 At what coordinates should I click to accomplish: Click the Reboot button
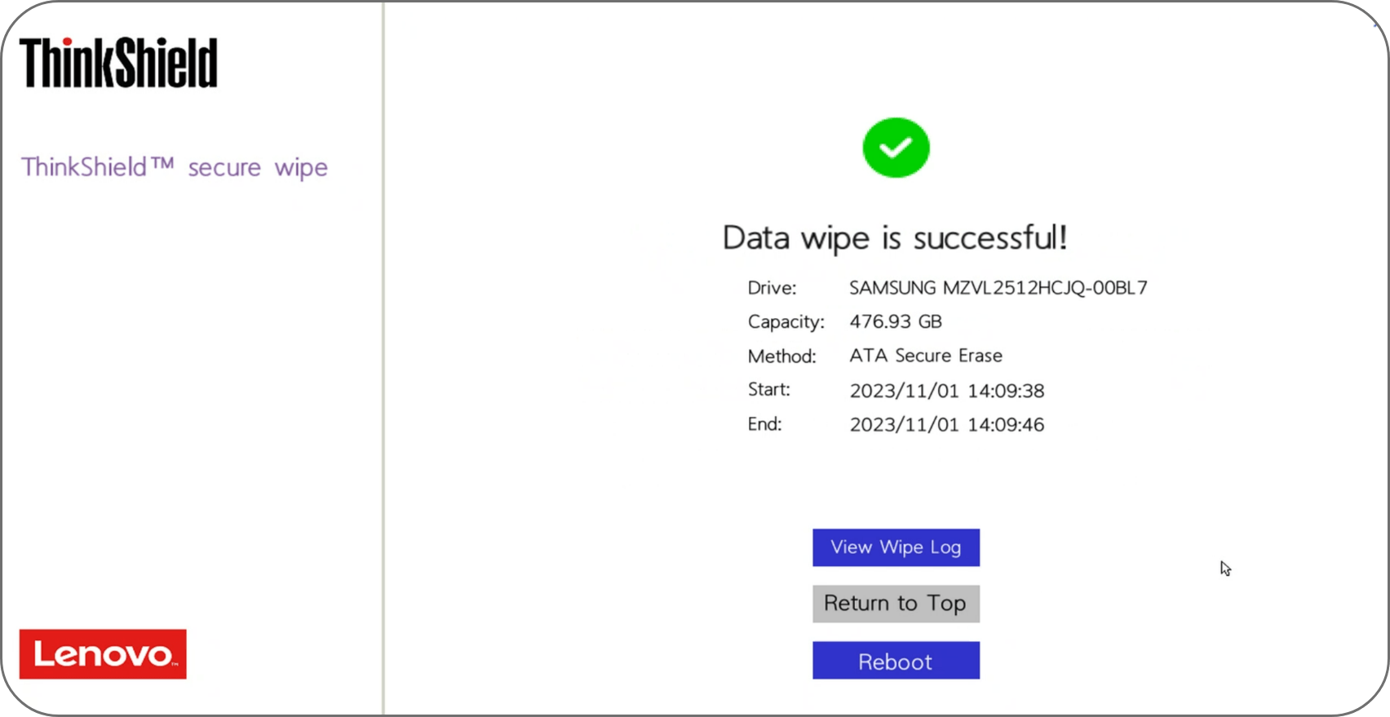pos(896,660)
